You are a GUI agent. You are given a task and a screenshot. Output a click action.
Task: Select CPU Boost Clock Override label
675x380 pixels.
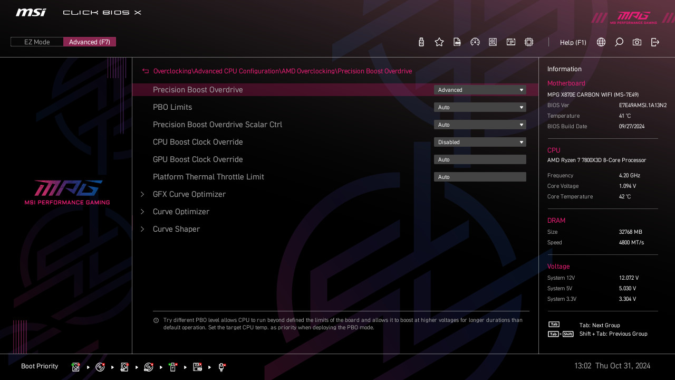(198, 142)
